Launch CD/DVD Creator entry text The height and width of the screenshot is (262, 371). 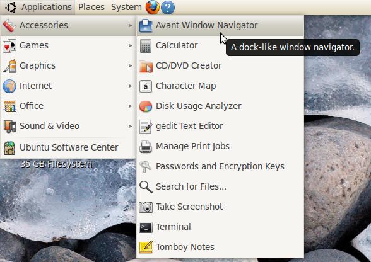(x=189, y=65)
